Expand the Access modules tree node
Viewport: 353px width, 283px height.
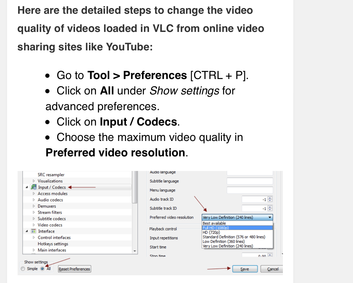tap(34, 194)
